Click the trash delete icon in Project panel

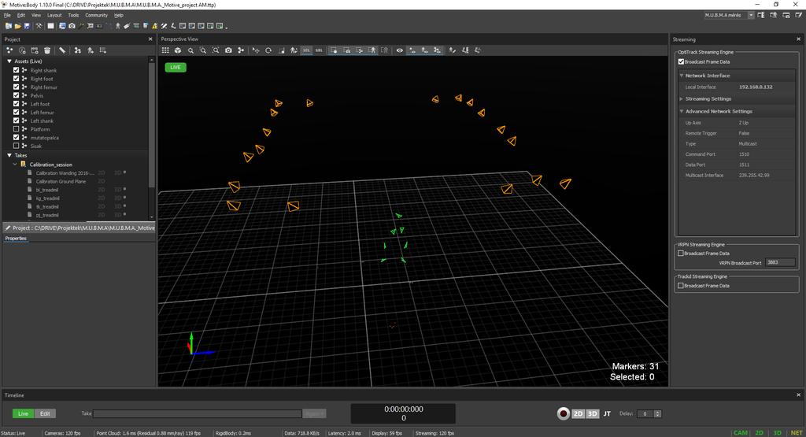pyautogui.click(x=47, y=50)
